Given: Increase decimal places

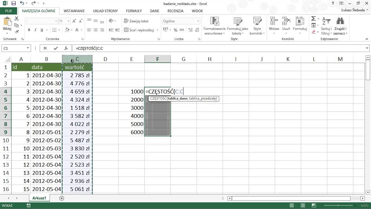Looking at the screenshot, I should [x=190, y=30].
